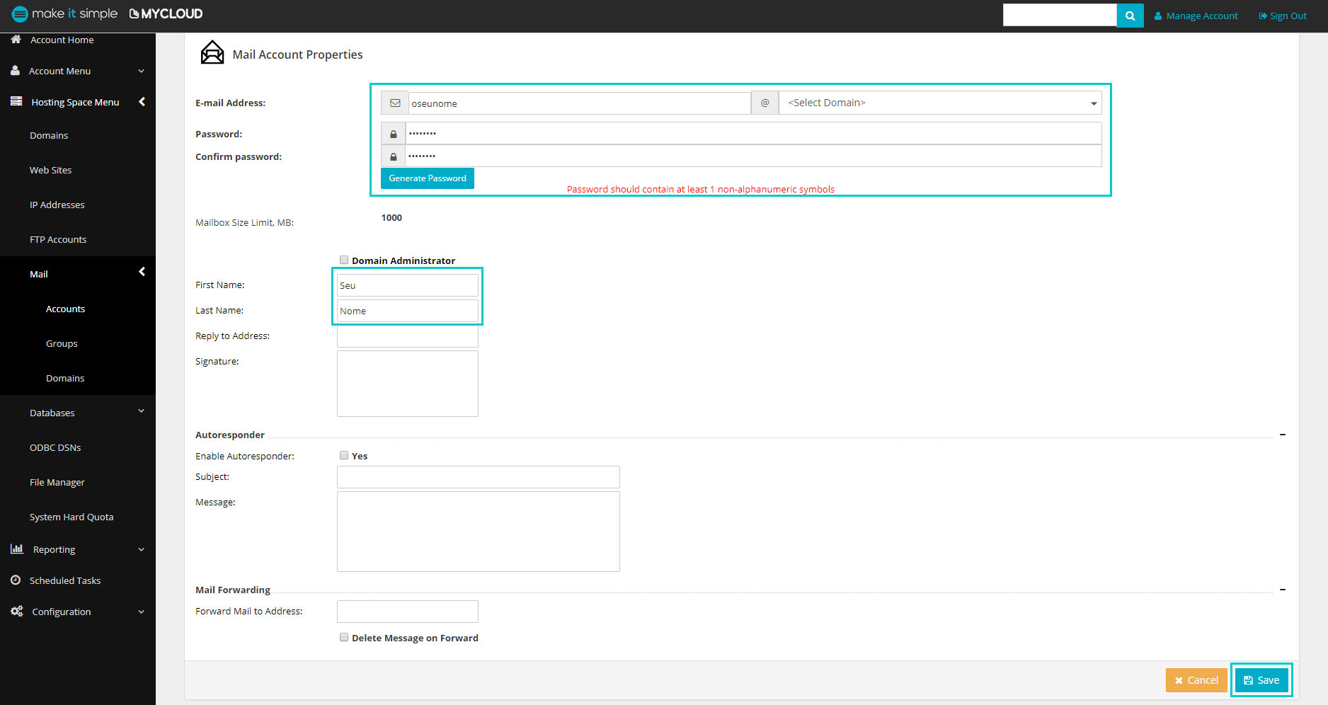Click the Sign Out link
The image size is (1328, 705).
1283,16
